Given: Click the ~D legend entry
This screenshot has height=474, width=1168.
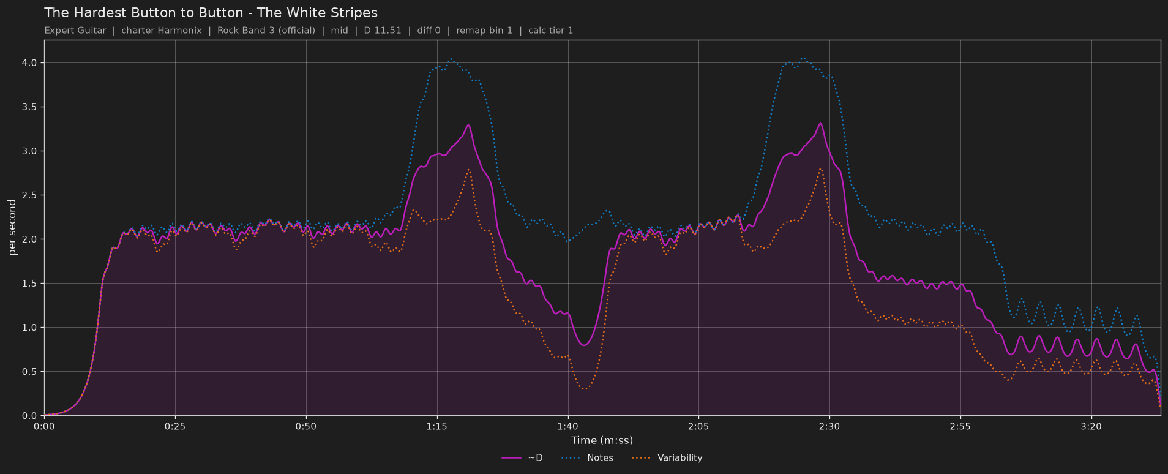Looking at the screenshot, I should pos(522,458).
